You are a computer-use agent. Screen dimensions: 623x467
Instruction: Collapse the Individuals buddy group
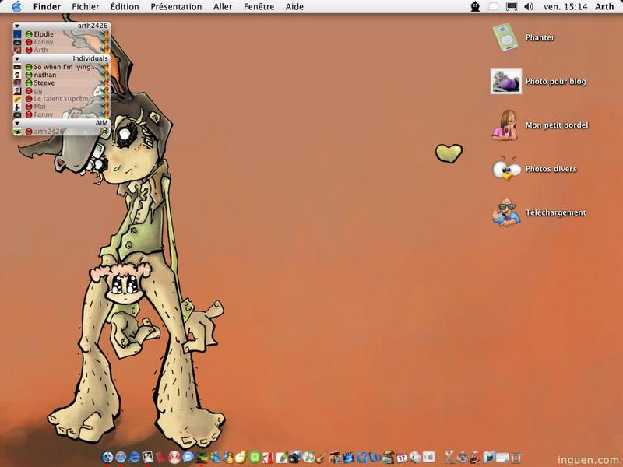[x=17, y=58]
